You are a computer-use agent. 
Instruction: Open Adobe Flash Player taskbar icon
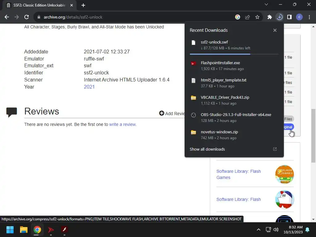[x=64, y=230]
